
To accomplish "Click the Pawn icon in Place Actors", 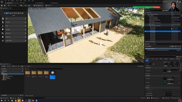I will (3, 26).
